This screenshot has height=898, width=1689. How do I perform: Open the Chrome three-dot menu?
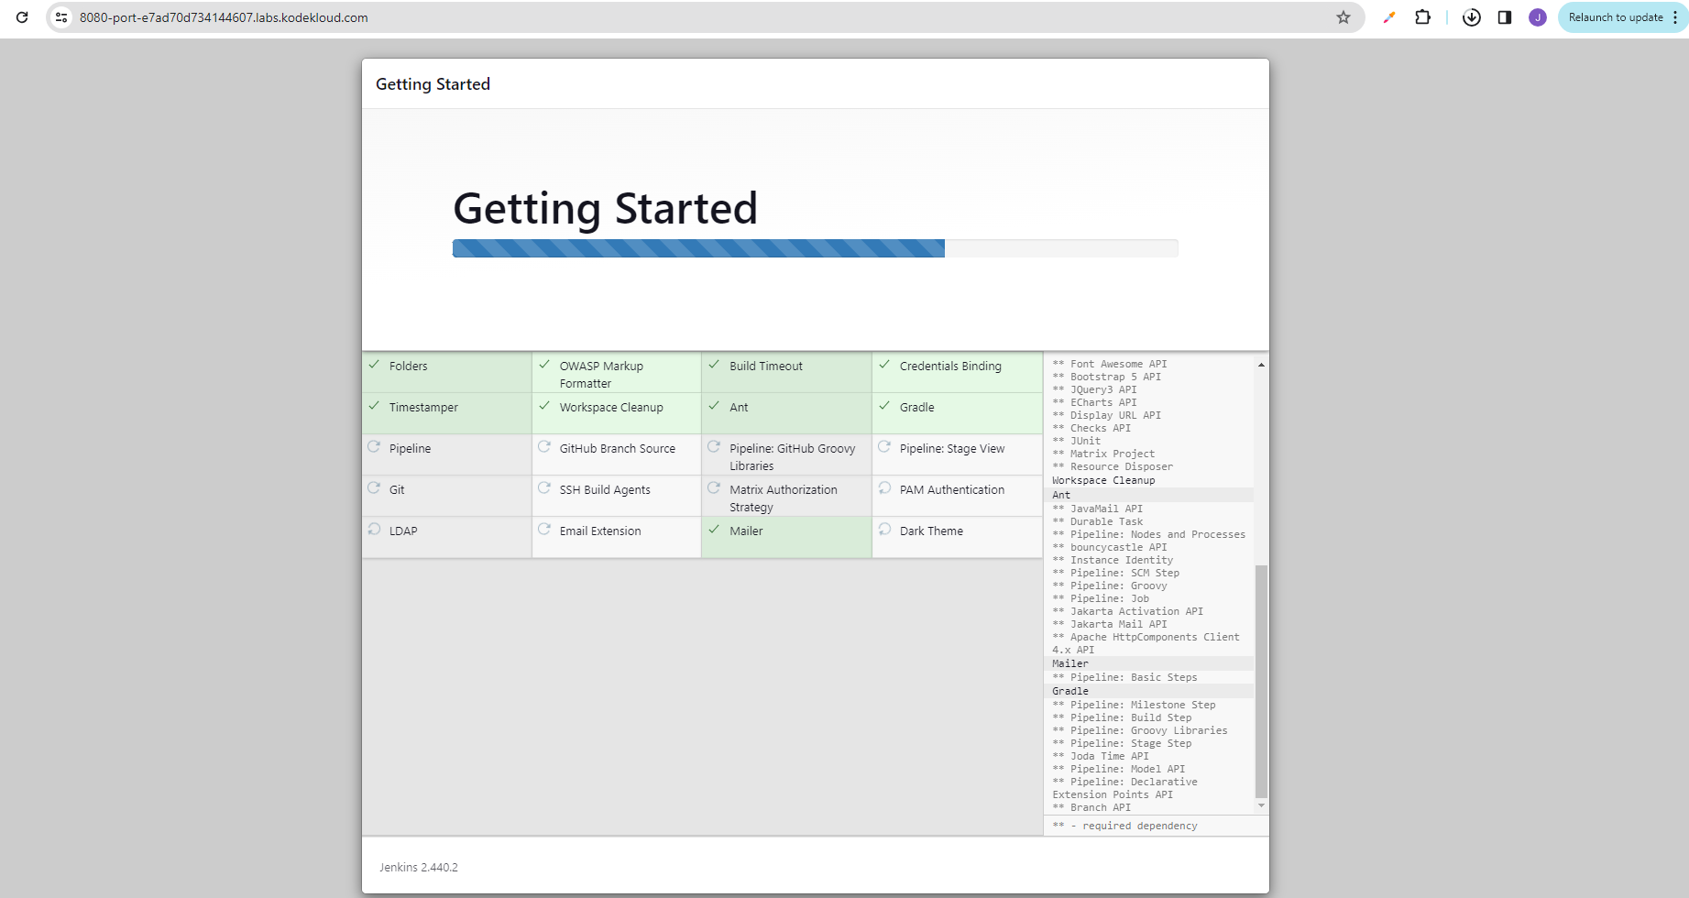point(1675,17)
